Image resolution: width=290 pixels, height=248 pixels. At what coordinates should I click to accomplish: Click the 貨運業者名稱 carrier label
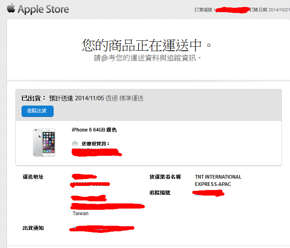[x=165, y=177]
